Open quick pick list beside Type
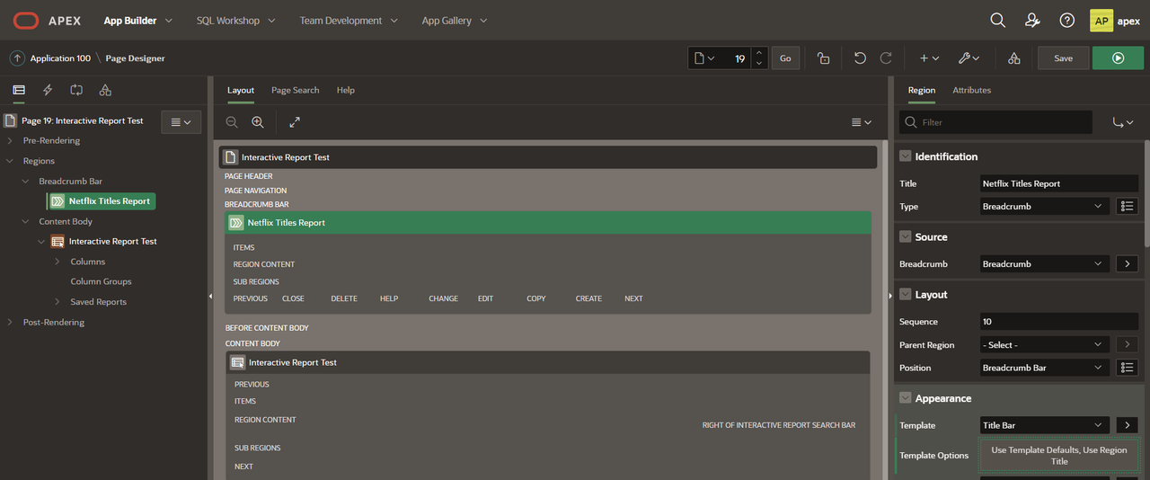This screenshot has height=480, width=1150. click(x=1127, y=206)
